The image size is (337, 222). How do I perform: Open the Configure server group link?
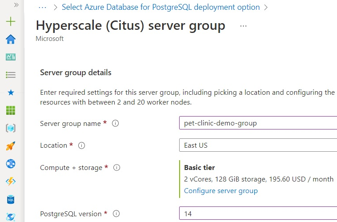[x=221, y=190]
